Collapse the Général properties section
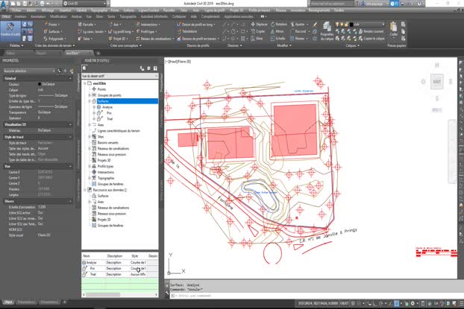464x309 pixels. pyautogui.click(x=70, y=79)
